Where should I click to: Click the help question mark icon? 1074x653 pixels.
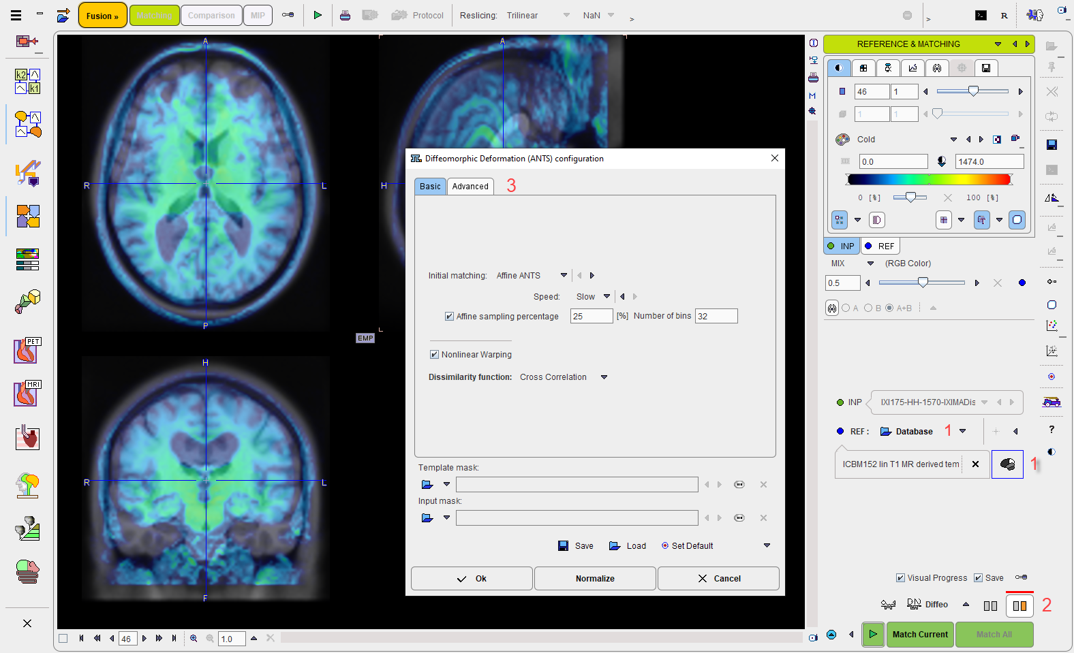pyautogui.click(x=1052, y=430)
